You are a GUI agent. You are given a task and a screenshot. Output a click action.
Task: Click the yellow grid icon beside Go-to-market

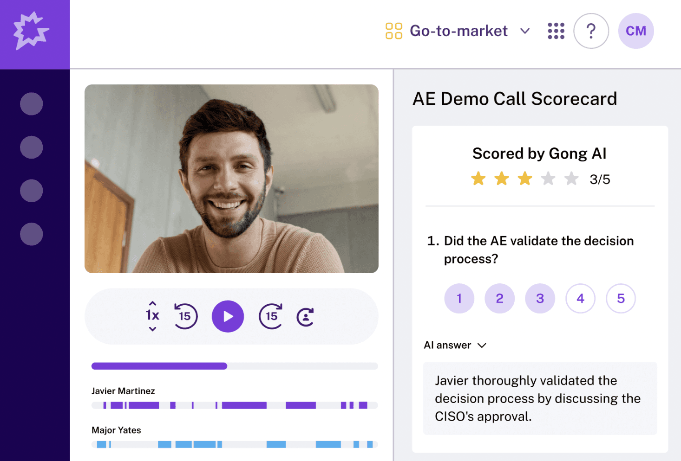pyautogui.click(x=393, y=31)
